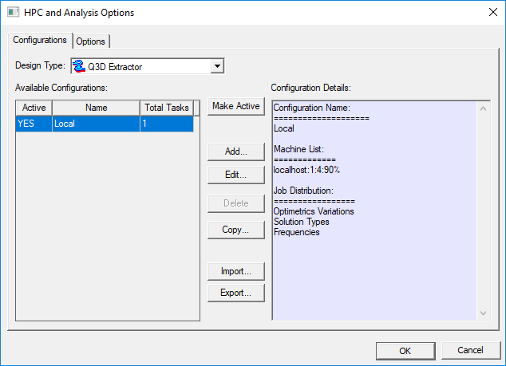The width and height of the screenshot is (506, 366).
Task: Click the Copy... button
Action: tap(236, 230)
